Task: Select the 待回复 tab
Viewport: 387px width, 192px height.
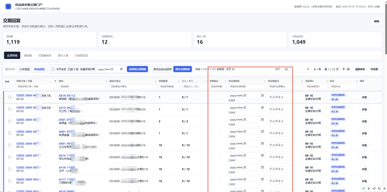Action: coord(28,56)
